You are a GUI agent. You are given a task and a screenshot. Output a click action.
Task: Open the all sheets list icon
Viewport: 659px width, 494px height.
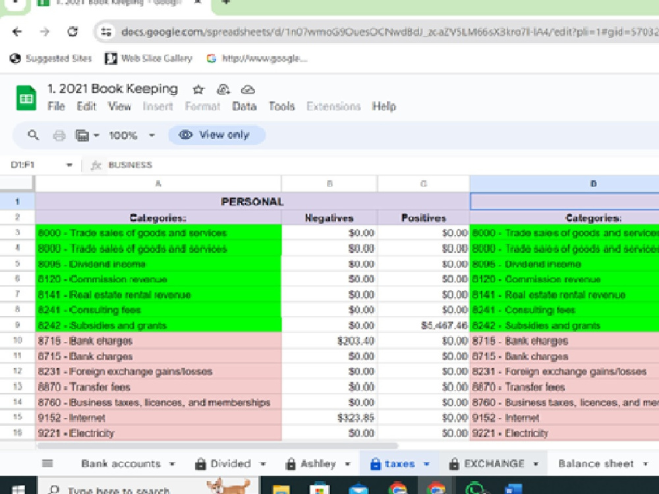[47, 463]
